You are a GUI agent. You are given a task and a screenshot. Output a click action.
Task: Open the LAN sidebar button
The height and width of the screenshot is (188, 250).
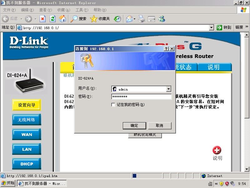(x=27, y=149)
